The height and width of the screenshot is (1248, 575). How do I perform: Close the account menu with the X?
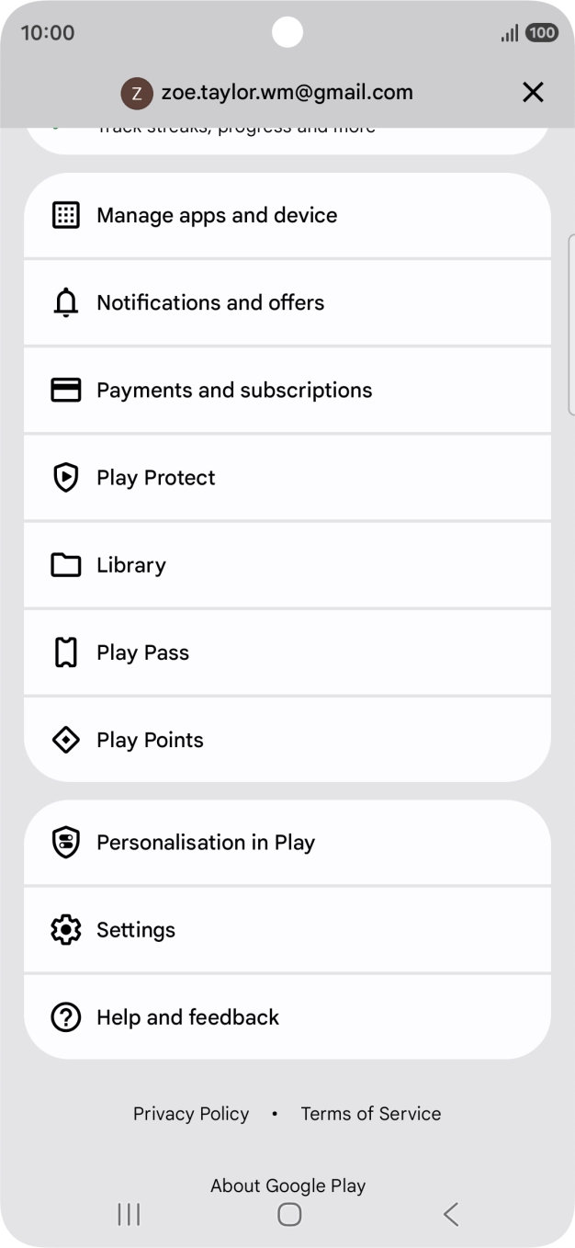pyautogui.click(x=534, y=92)
